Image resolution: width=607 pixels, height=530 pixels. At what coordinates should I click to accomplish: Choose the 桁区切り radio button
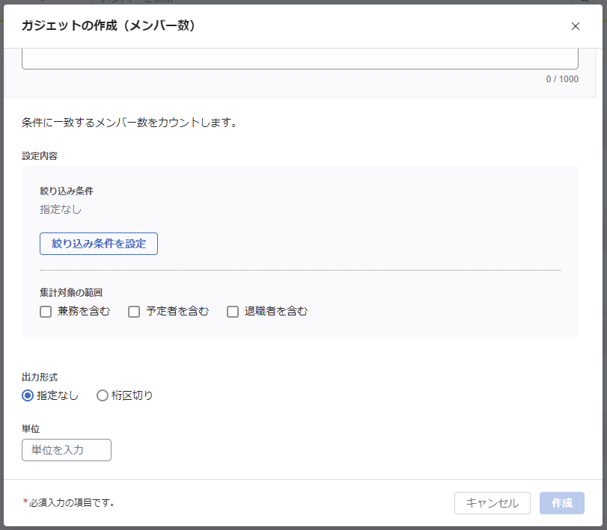pyautogui.click(x=103, y=395)
